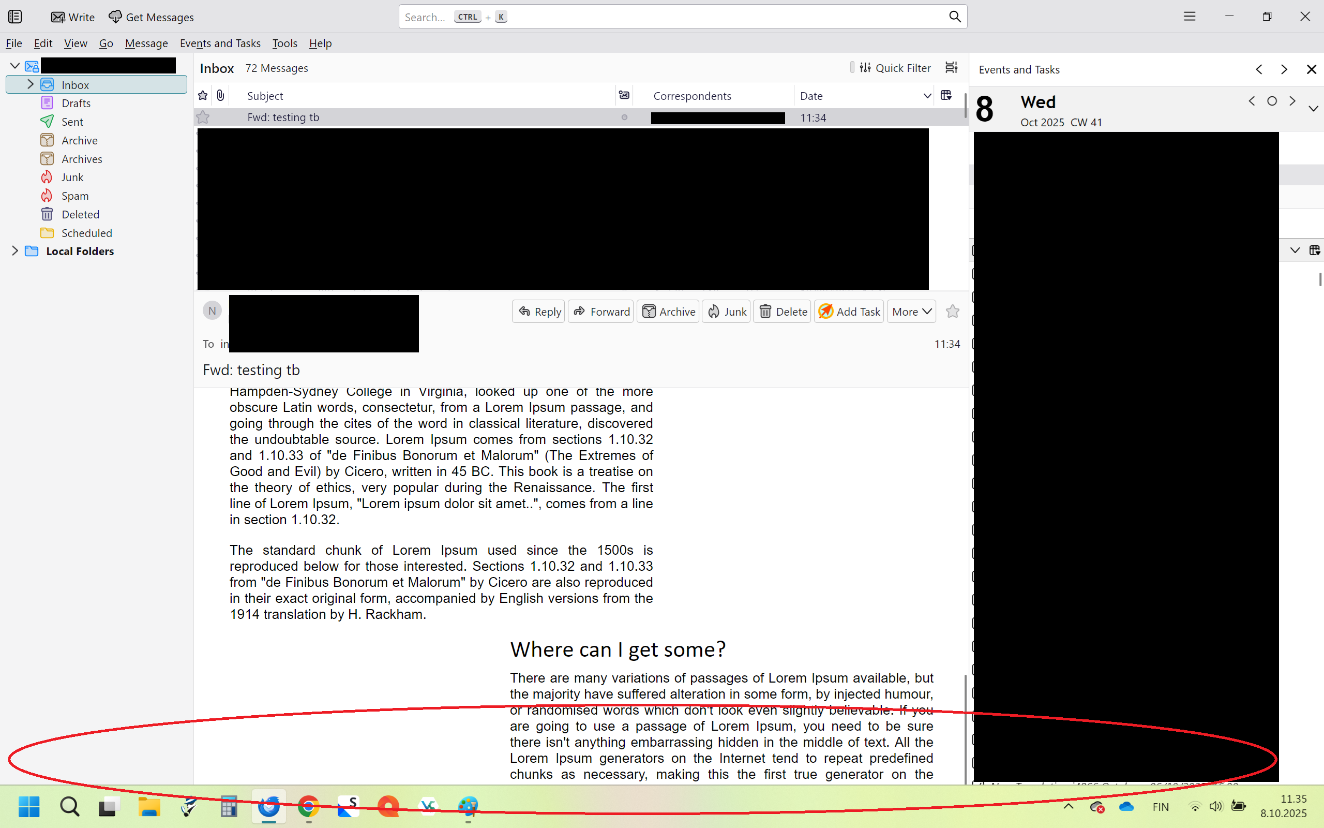Image resolution: width=1324 pixels, height=828 pixels.
Task: Click the Forward button
Action: point(601,311)
